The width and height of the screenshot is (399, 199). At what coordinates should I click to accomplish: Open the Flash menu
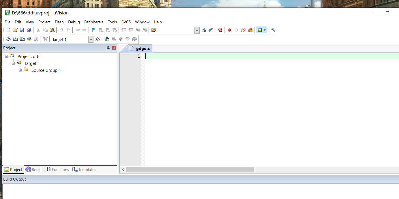click(59, 22)
